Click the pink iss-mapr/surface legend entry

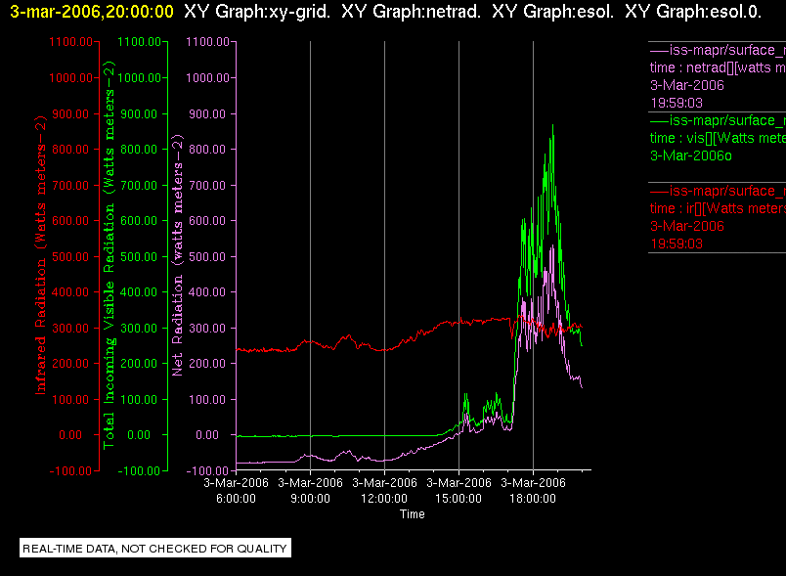718,50
